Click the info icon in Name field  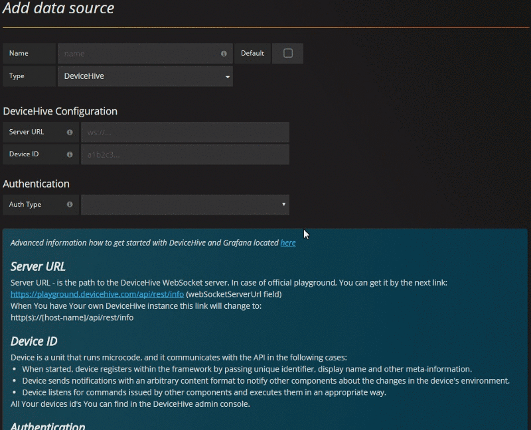click(224, 54)
